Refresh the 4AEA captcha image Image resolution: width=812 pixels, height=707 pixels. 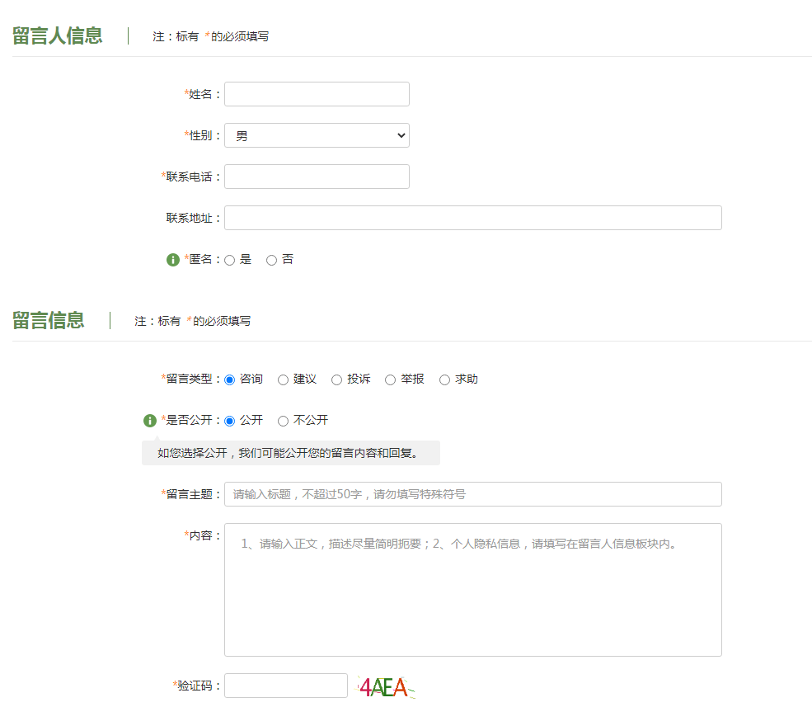click(x=386, y=687)
